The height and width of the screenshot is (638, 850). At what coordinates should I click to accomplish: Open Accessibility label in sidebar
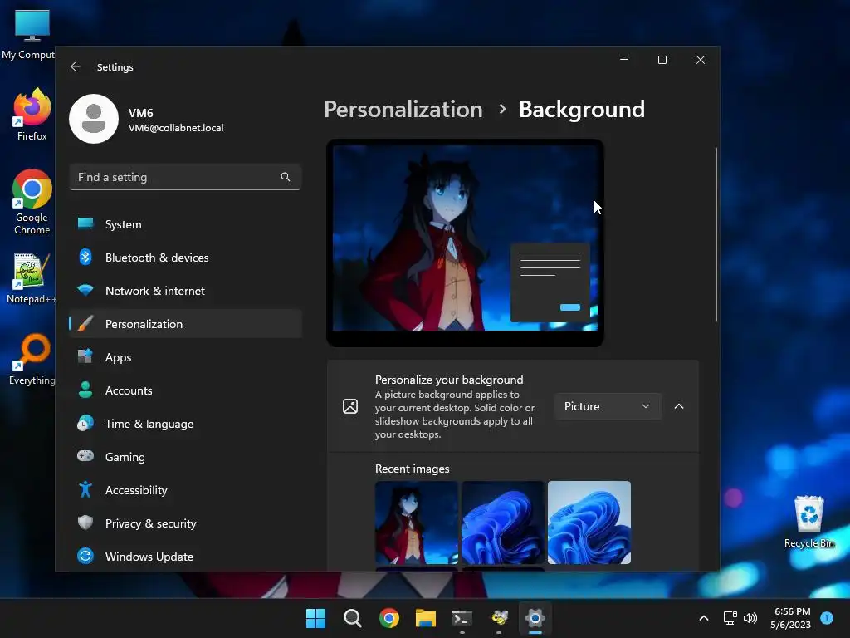pos(136,490)
